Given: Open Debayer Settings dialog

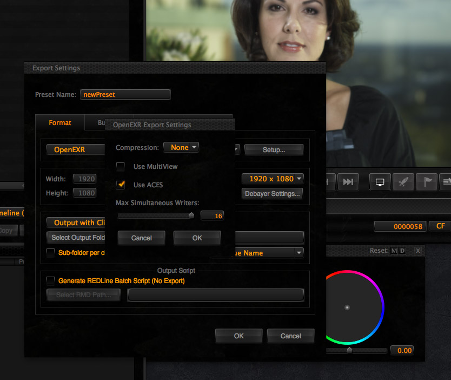Looking at the screenshot, I should click(x=272, y=194).
